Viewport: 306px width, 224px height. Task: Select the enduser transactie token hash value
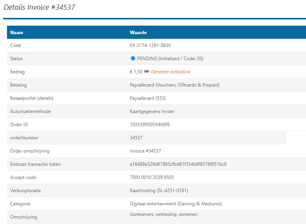pos(178,164)
